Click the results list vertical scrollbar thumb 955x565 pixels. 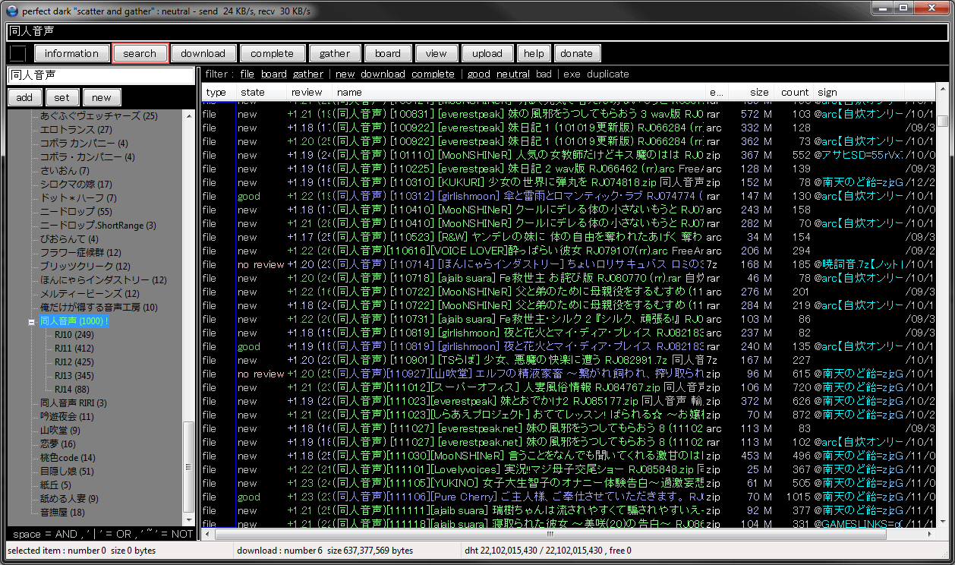(943, 122)
